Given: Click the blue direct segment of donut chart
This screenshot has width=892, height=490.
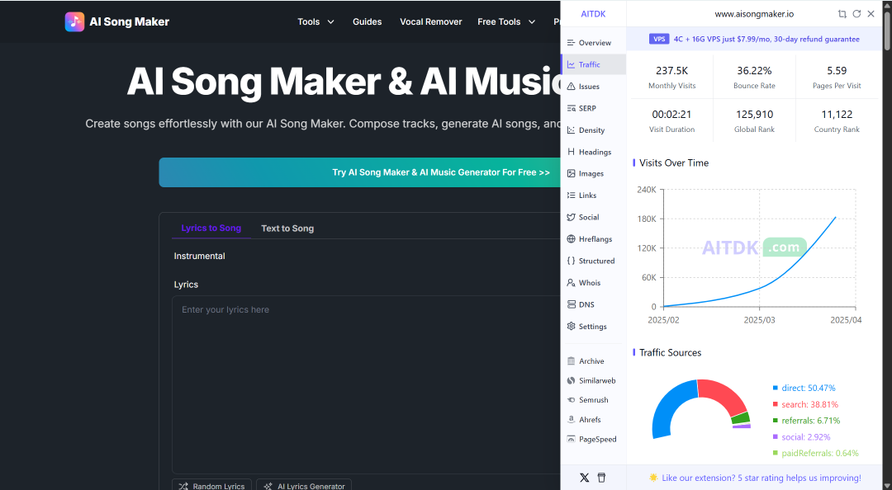Looking at the screenshot, I should tap(668, 405).
